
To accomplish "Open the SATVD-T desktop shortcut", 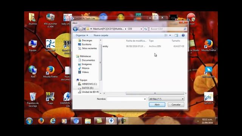I will pos(209,98).
